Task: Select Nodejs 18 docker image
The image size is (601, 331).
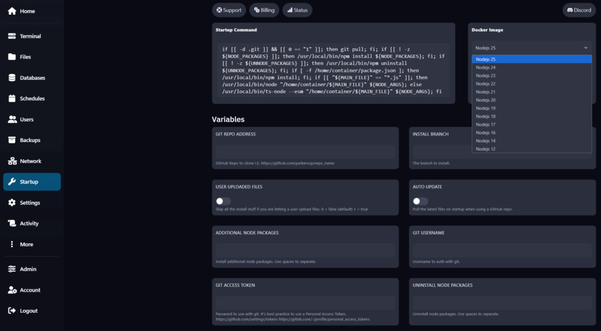Action: (x=532, y=116)
